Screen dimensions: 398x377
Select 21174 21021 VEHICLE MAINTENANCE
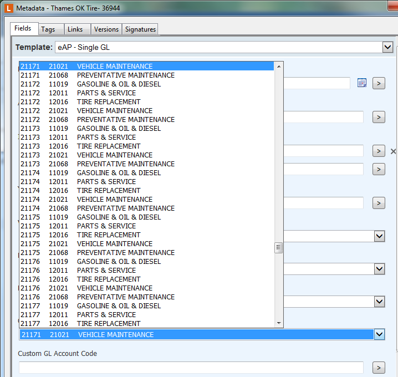pos(147,199)
